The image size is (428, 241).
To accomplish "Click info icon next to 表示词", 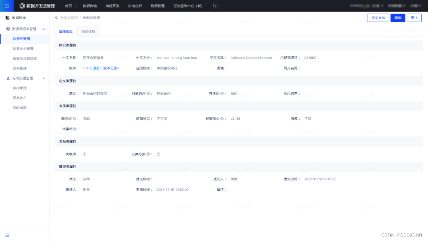I will [x=74, y=119].
